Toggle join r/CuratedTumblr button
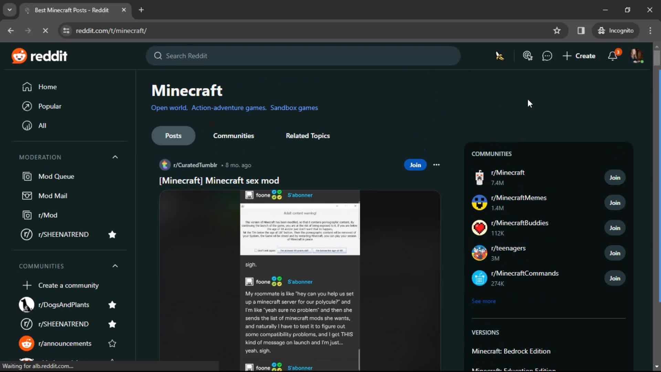 point(415,165)
